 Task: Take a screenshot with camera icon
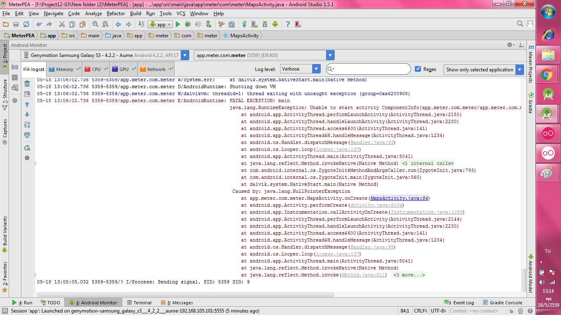(x=15, y=67)
